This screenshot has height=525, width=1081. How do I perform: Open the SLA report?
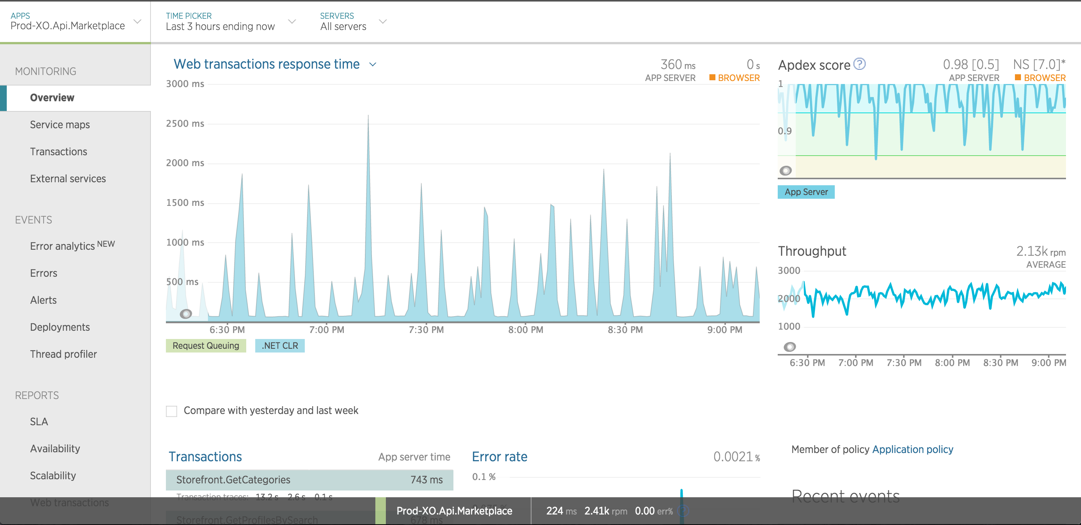[39, 421]
